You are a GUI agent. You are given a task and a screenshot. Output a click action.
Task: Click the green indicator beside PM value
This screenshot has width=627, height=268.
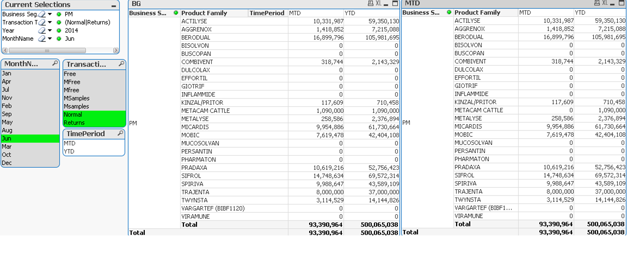(59, 14)
